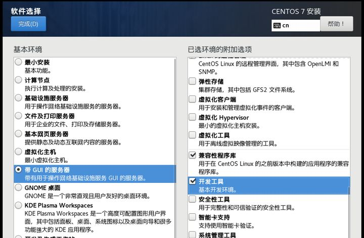Tick the 虚拟化 Hypervisor checkbox

[x=192, y=117]
